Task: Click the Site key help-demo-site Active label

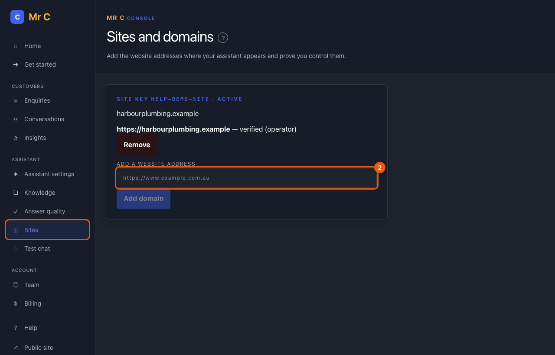Action: 180,99
